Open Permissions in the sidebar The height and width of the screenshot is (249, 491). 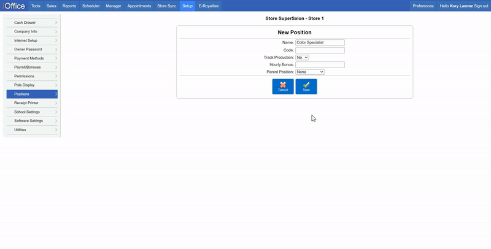coord(32,76)
